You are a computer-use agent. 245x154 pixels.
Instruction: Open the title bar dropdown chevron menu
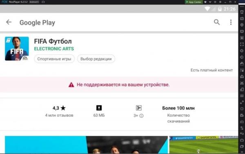pos(210,2)
